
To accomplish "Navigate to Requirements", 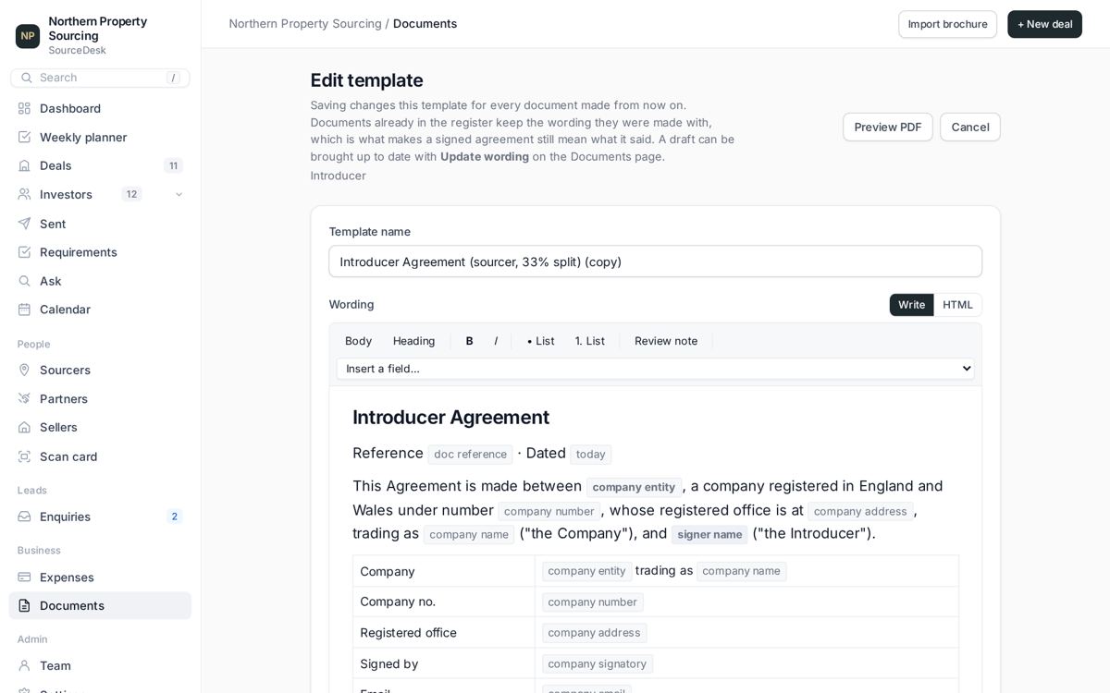I will click(x=100, y=252).
